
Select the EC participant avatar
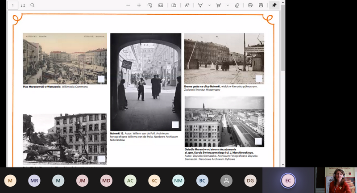click(x=288, y=180)
